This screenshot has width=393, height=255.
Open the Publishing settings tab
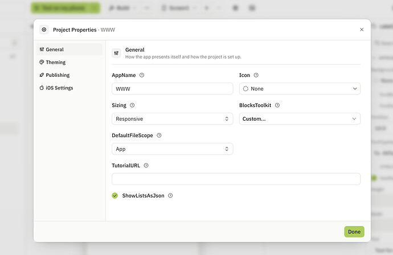[x=69, y=75]
